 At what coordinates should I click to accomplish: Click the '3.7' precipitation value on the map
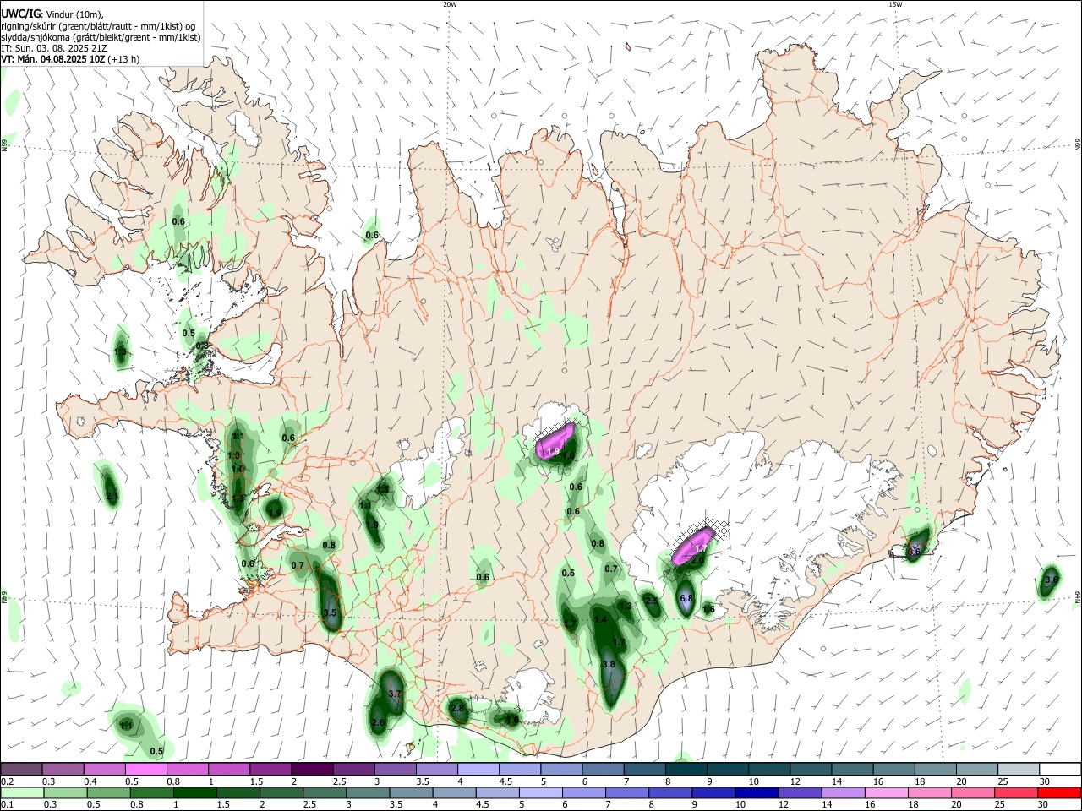click(394, 694)
